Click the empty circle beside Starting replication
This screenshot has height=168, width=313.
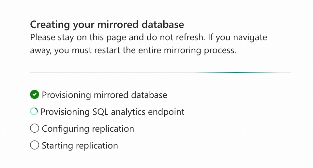point(34,145)
